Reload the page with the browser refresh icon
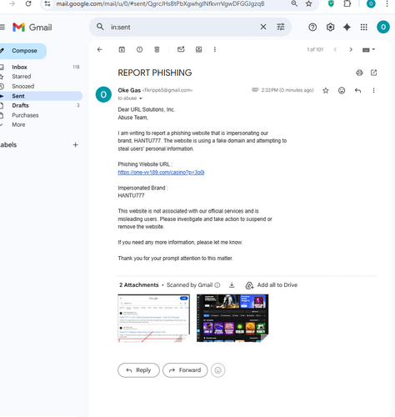The width and height of the screenshot is (395, 417). click(28, 3)
